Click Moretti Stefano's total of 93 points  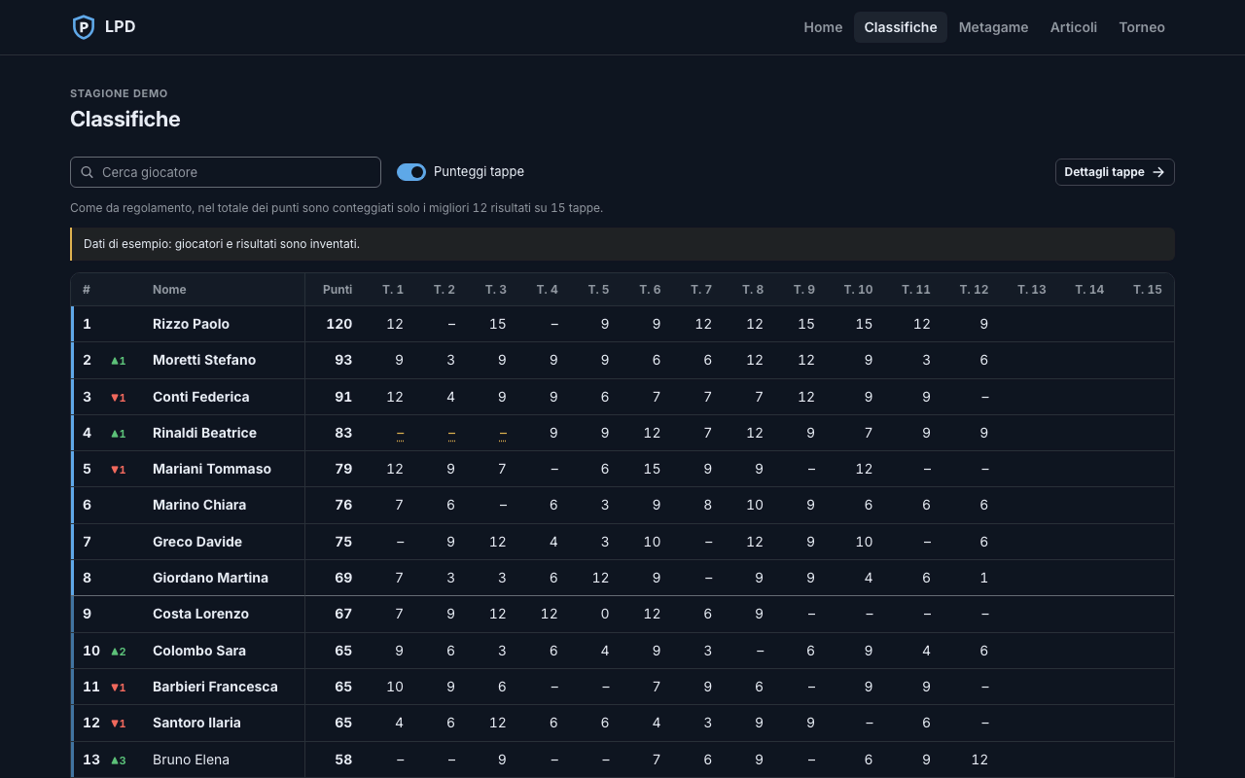(343, 360)
